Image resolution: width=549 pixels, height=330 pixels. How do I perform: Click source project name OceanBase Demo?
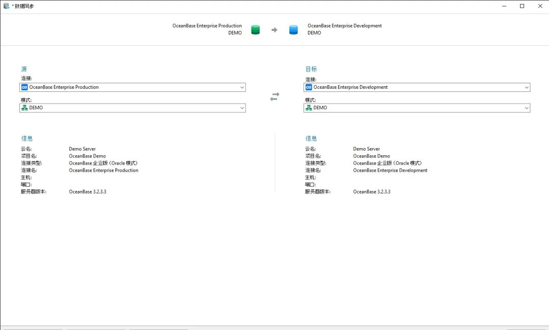pos(87,156)
